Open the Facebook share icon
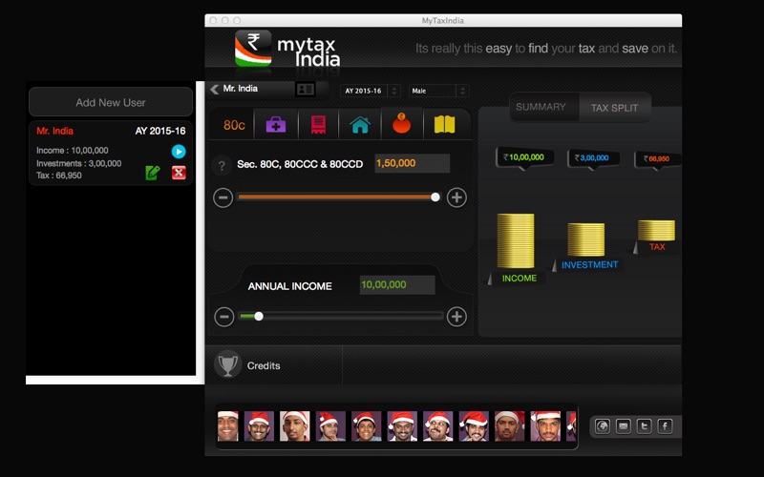The image size is (764, 477). 665,426
